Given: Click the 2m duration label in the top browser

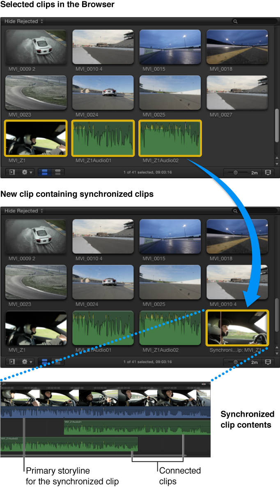Looking at the screenshot, I should (254, 172).
